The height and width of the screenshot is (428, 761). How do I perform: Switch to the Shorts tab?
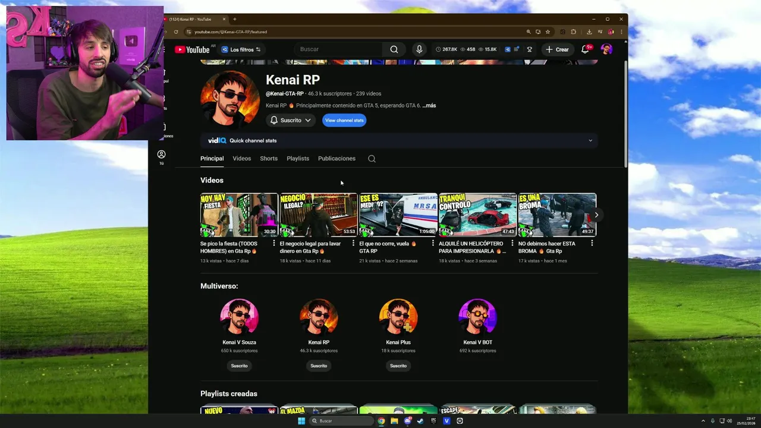(x=269, y=159)
